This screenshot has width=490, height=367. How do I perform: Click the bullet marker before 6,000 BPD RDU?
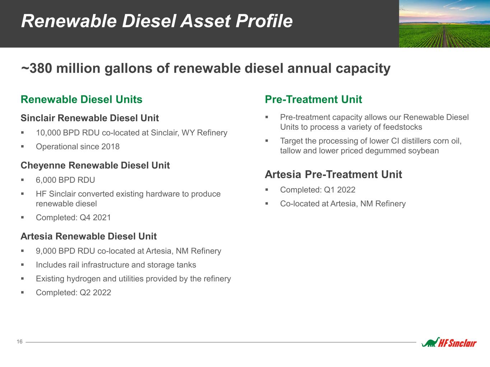[23, 180]
